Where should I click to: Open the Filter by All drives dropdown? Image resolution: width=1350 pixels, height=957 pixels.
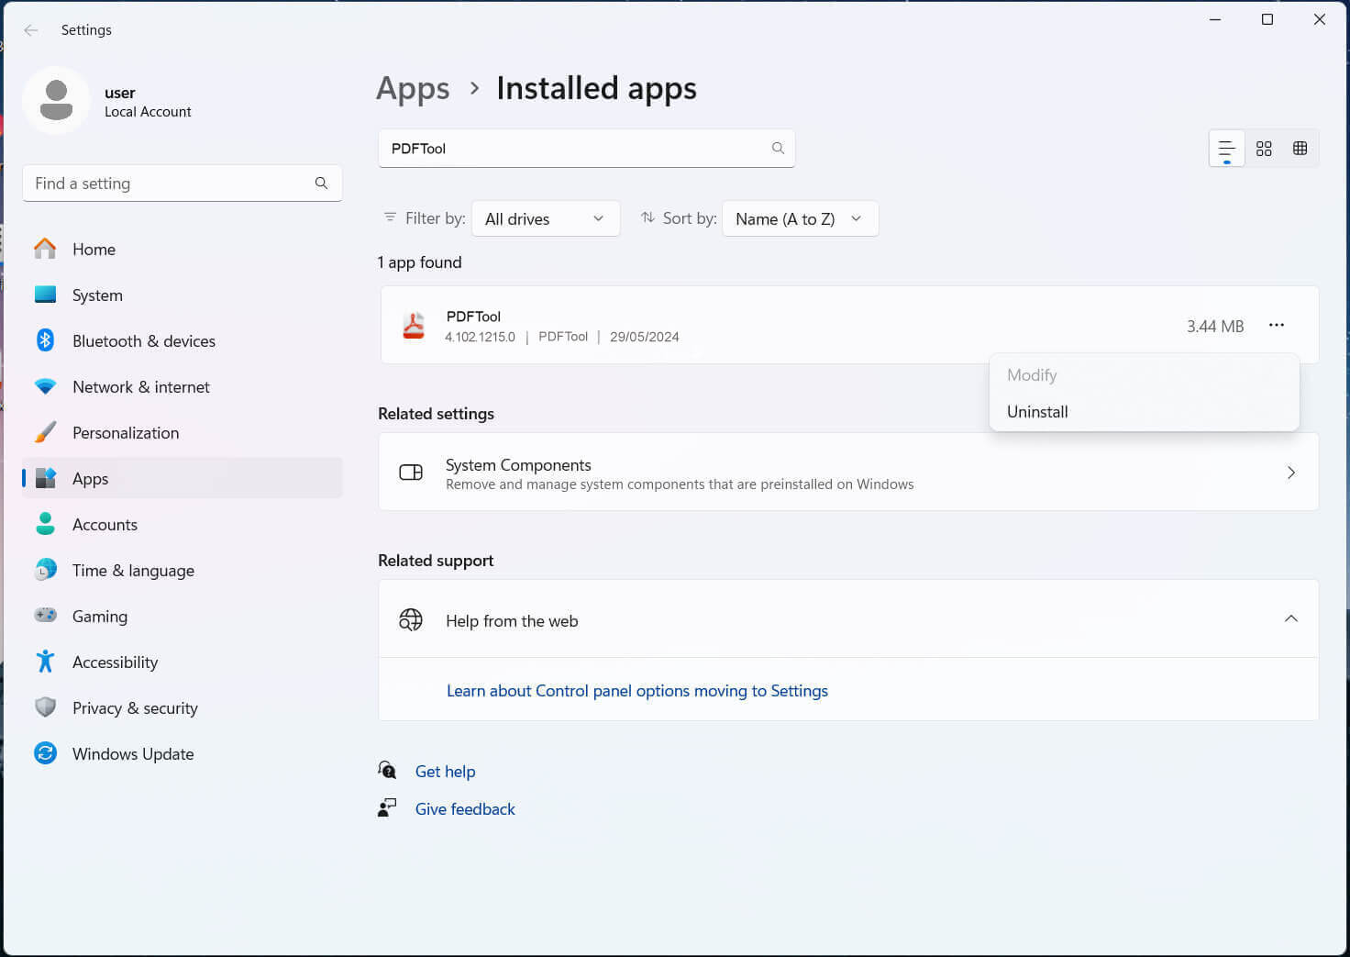tap(546, 218)
